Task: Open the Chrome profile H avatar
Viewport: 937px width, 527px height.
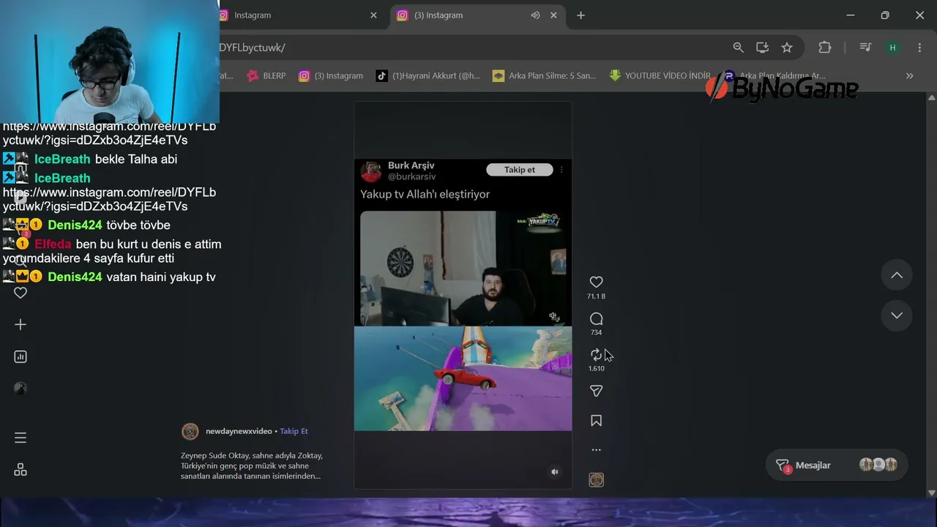Action: coord(892,48)
